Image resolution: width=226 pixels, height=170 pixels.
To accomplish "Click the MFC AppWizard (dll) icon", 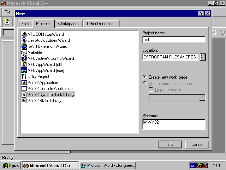I will click(x=24, y=64).
